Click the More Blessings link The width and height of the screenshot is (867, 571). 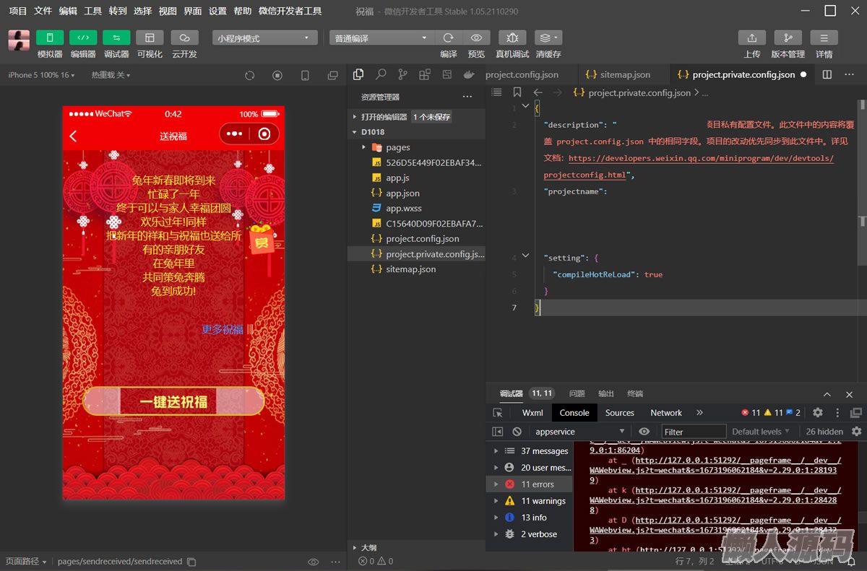(x=223, y=329)
